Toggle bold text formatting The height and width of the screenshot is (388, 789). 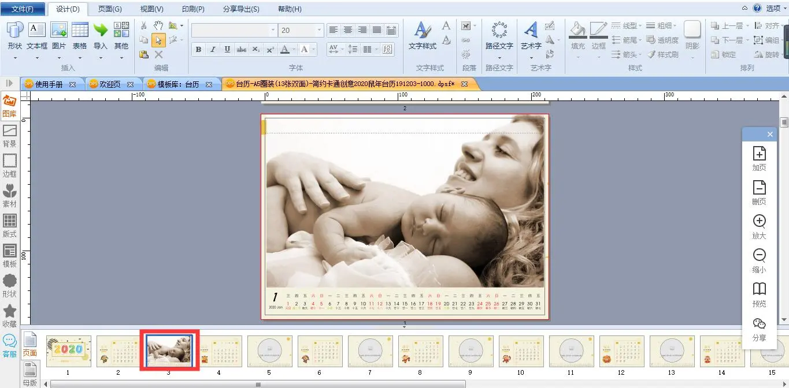pyautogui.click(x=198, y=50)
